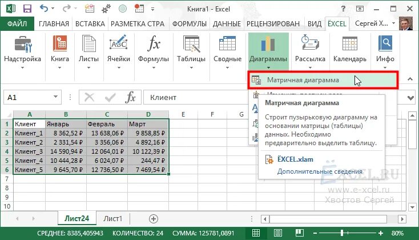Switch to Normal view
The image size is (419, 240).
tap(256, 233)
